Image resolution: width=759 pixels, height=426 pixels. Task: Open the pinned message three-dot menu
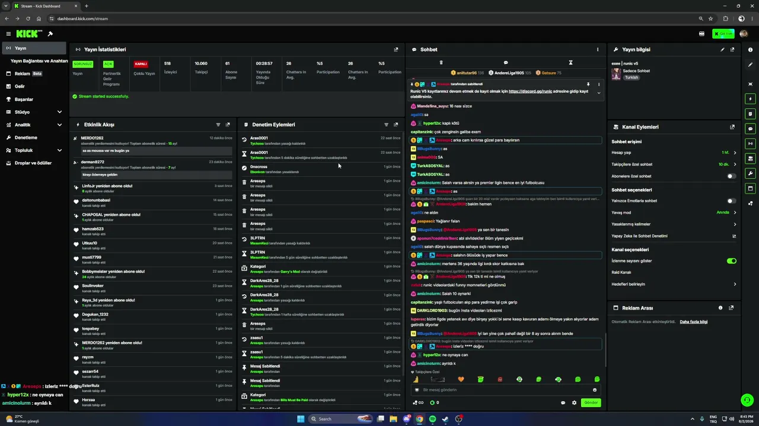(x=599, y=85)
